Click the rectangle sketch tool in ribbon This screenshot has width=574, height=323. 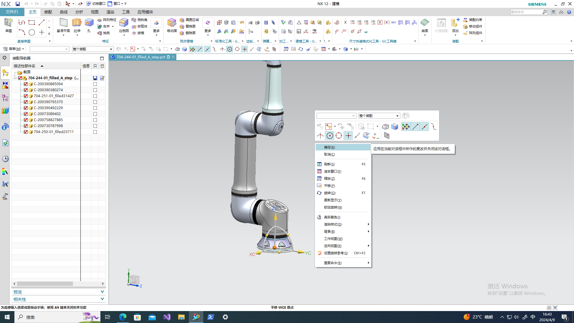[32, 22]
